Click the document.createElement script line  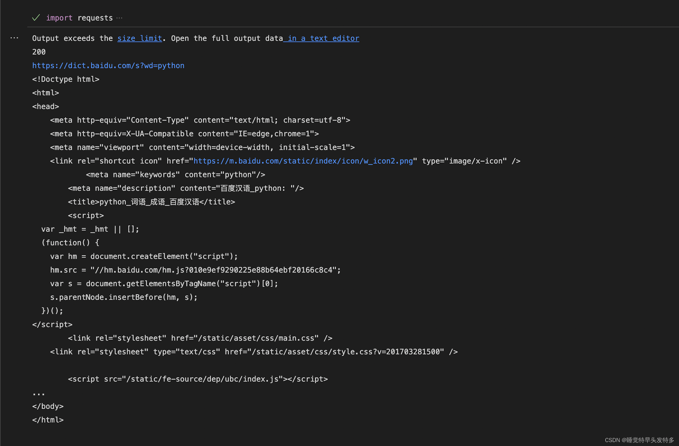(x=144, y=256)
